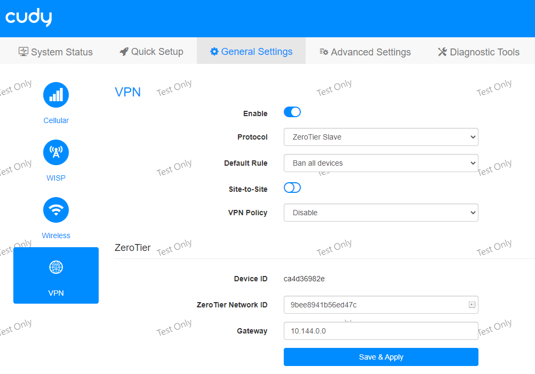This screenshot has height=374, width=535.
Task: Click the autofill icon in Network ID field
Action: [x=472, y=305]
